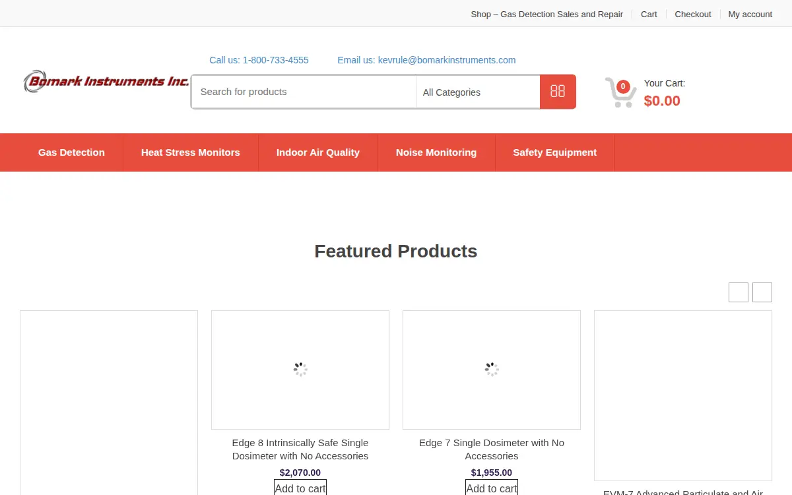This screenshot has height=495, width=792.
Task: Click the $1,955.00 price
Action: pos(492,473)
